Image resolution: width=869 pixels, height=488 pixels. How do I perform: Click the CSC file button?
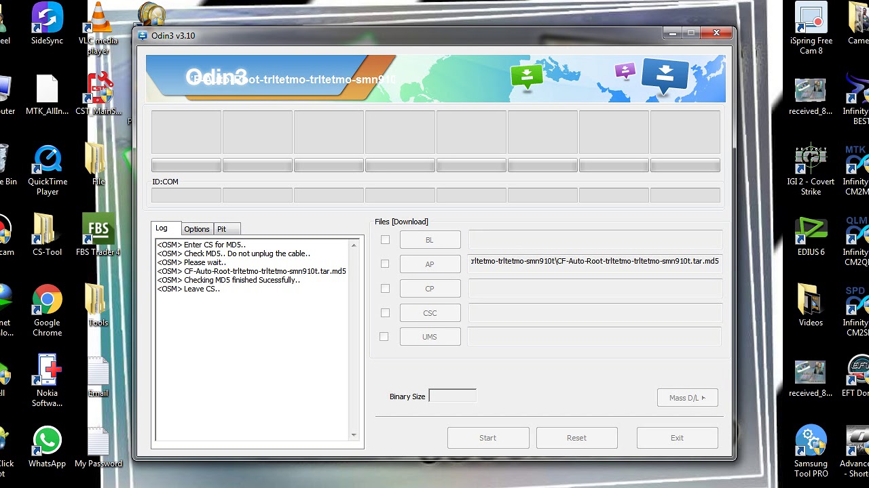(430, 313)
